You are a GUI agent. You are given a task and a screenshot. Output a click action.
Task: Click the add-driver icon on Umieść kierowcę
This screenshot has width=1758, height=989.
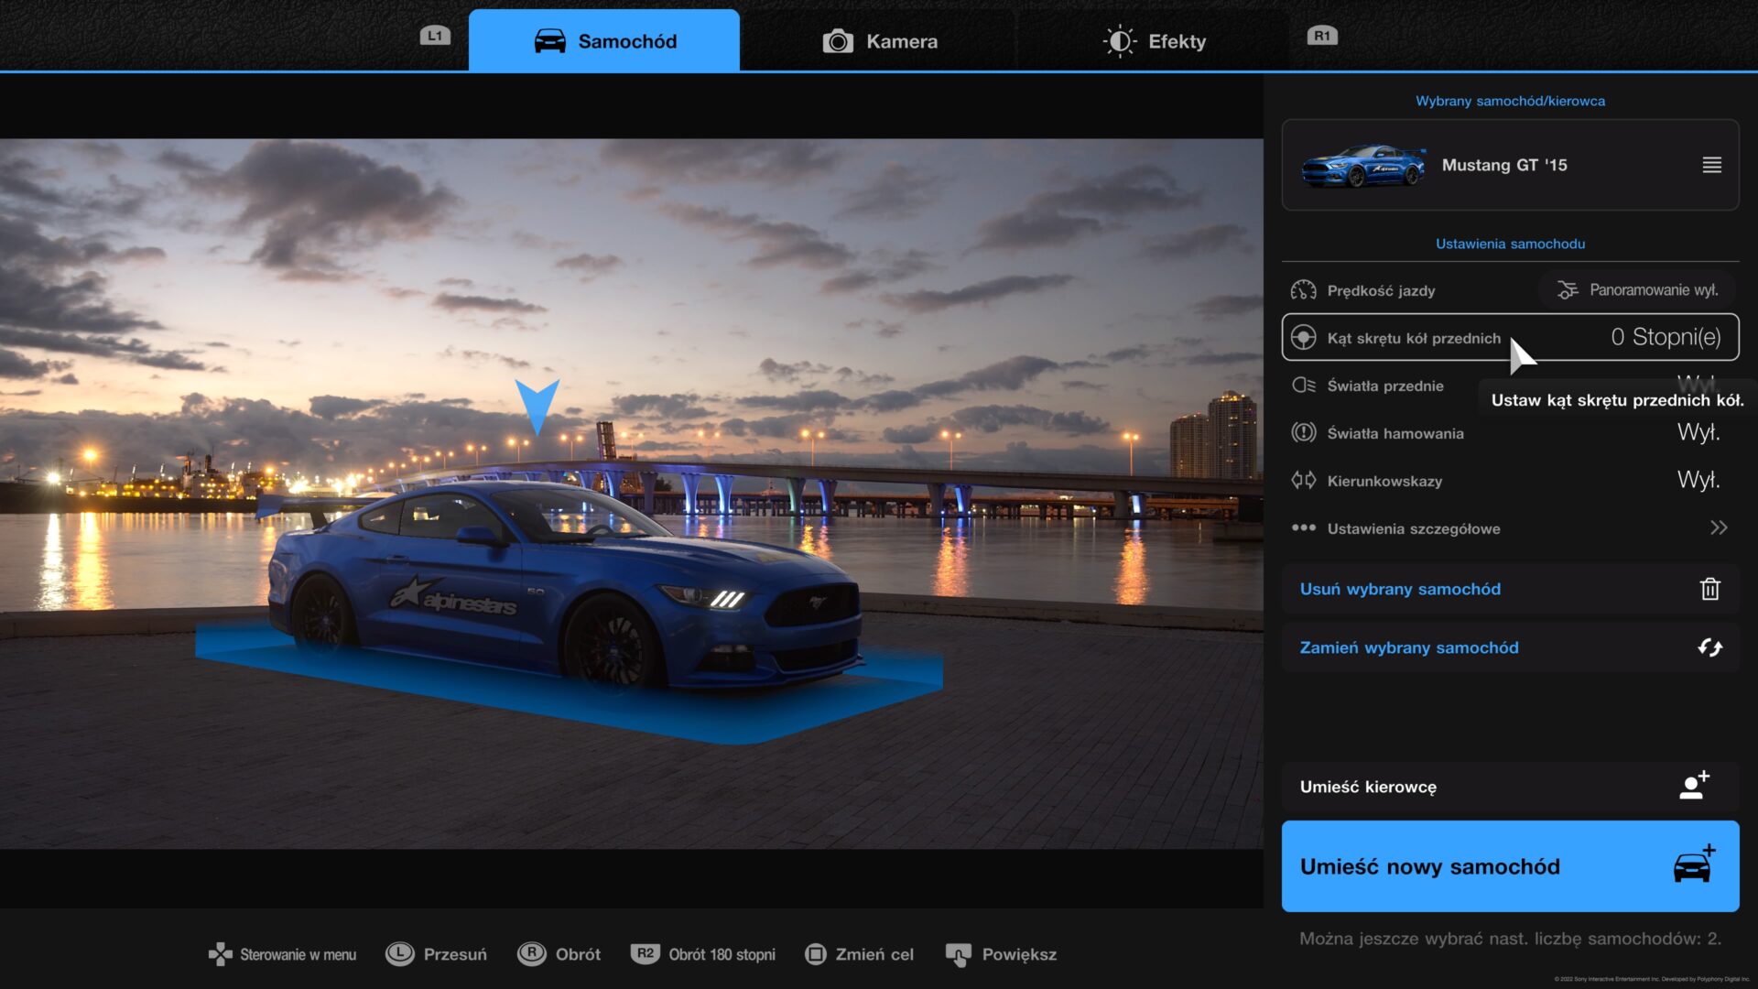pyautogui.click(x=1694, y=786)
